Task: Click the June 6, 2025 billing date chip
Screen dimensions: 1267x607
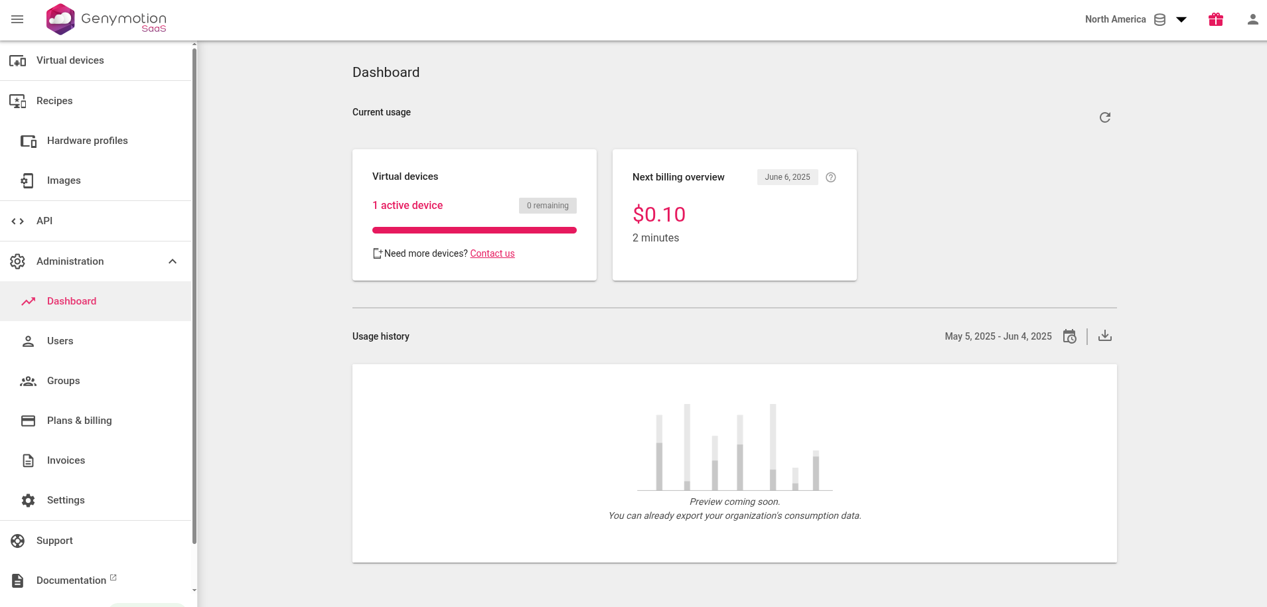Action: pos(787,176)
